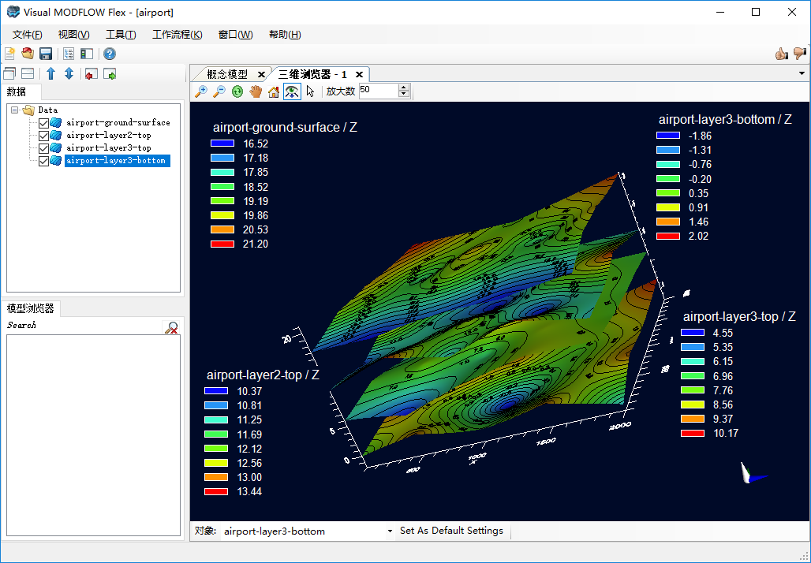The image size is (811, 563).
Task: Click the airport-layer3-top / Z legend title
Action: (739, 316)
